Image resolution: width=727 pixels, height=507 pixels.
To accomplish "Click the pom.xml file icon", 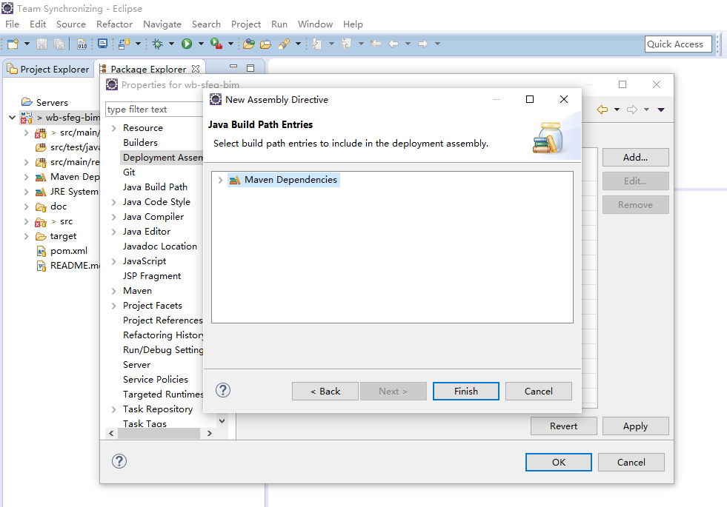I will click(x=42, y=251).
